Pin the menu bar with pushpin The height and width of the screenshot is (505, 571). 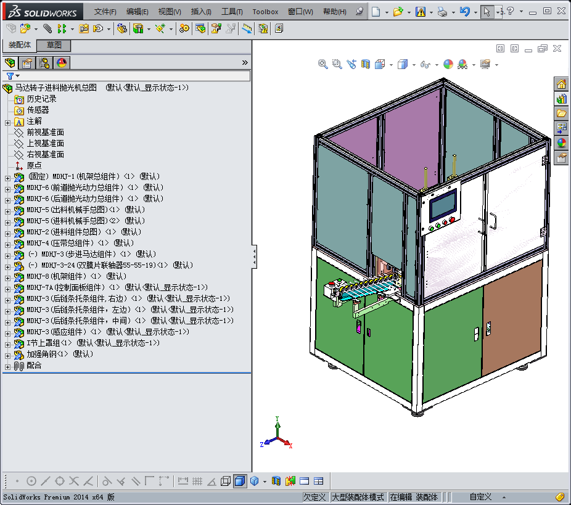point(359,11)
